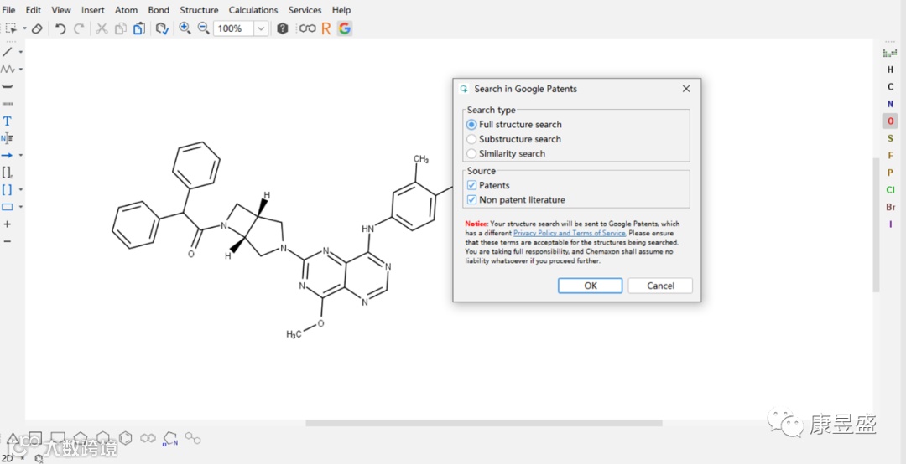Run the structure checker icon

(x=163, y=28)
